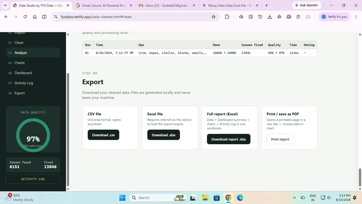Click the Download .csv button
Image resolution: width=362 pixels, height=204 pixels.
pyautogui.click(x=103, y=135)
